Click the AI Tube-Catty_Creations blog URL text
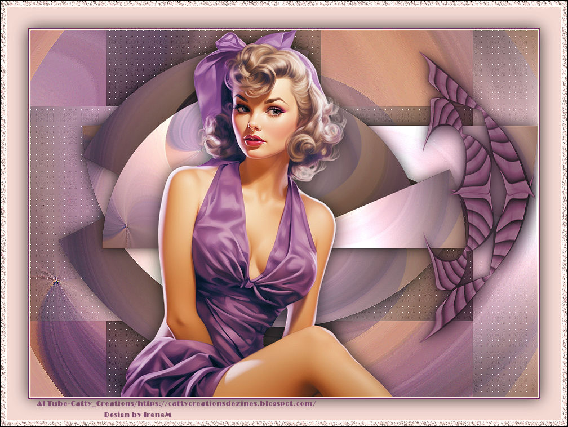Screen dimensions: 568x427 click(176, 403)
